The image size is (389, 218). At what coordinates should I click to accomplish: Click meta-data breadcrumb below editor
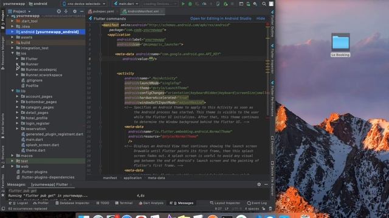[x=156, y=178]
